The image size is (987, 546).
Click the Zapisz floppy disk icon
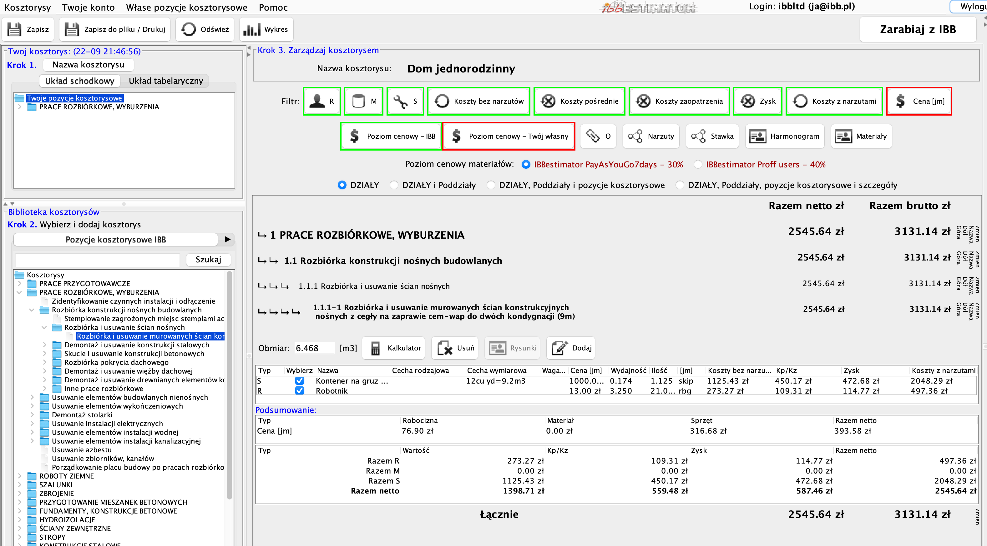(15, 29)
